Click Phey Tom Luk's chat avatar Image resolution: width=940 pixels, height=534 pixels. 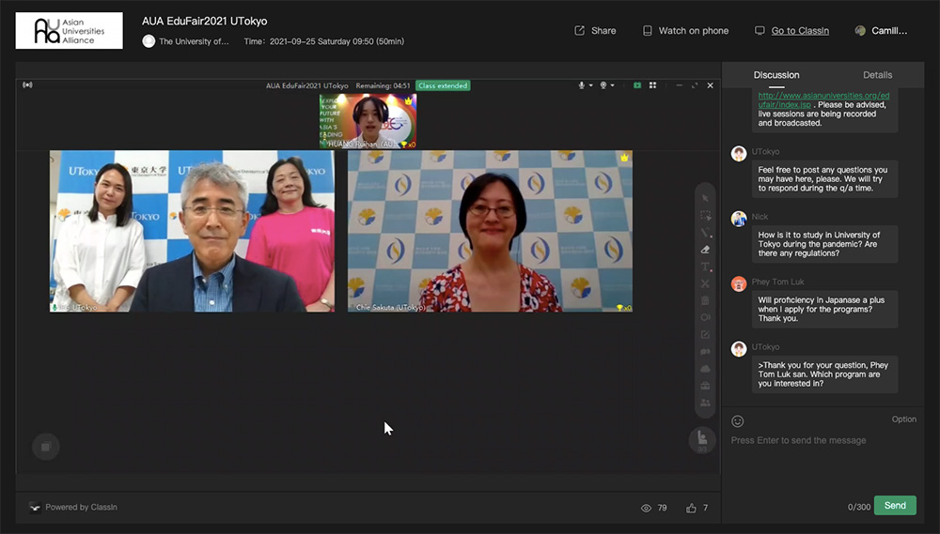tap(739, 283)
